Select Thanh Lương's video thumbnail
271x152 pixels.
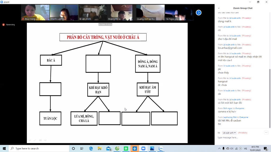pyautogui.click(x=64, y=13)
